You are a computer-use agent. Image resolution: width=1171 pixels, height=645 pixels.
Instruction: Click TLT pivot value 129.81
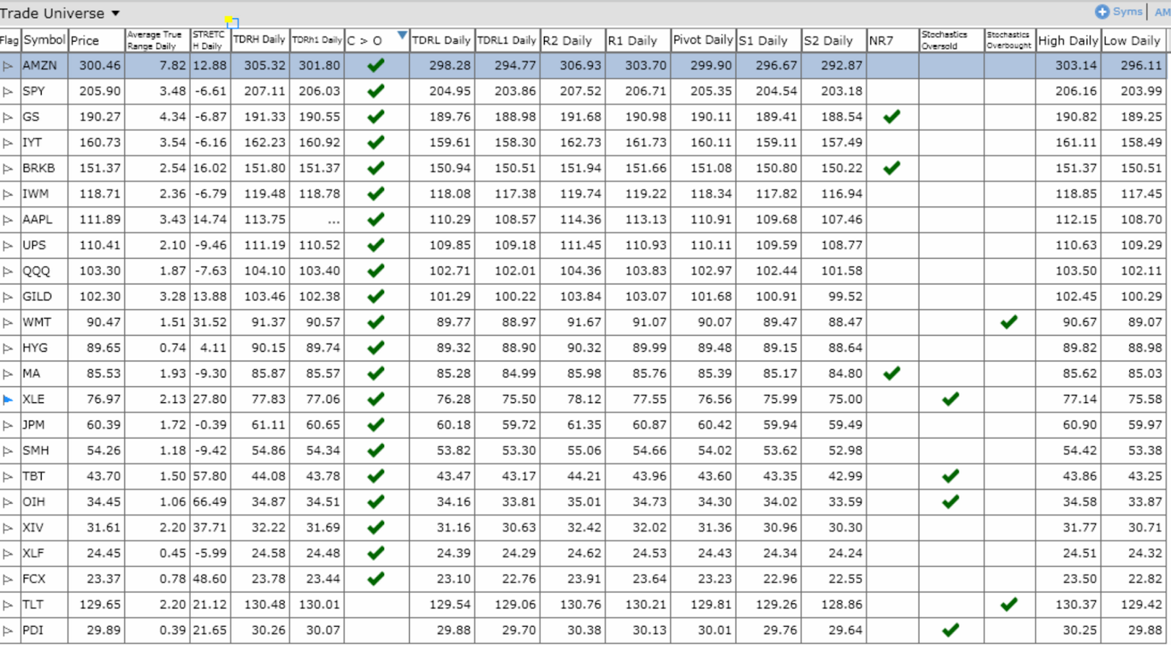[711, 605]
